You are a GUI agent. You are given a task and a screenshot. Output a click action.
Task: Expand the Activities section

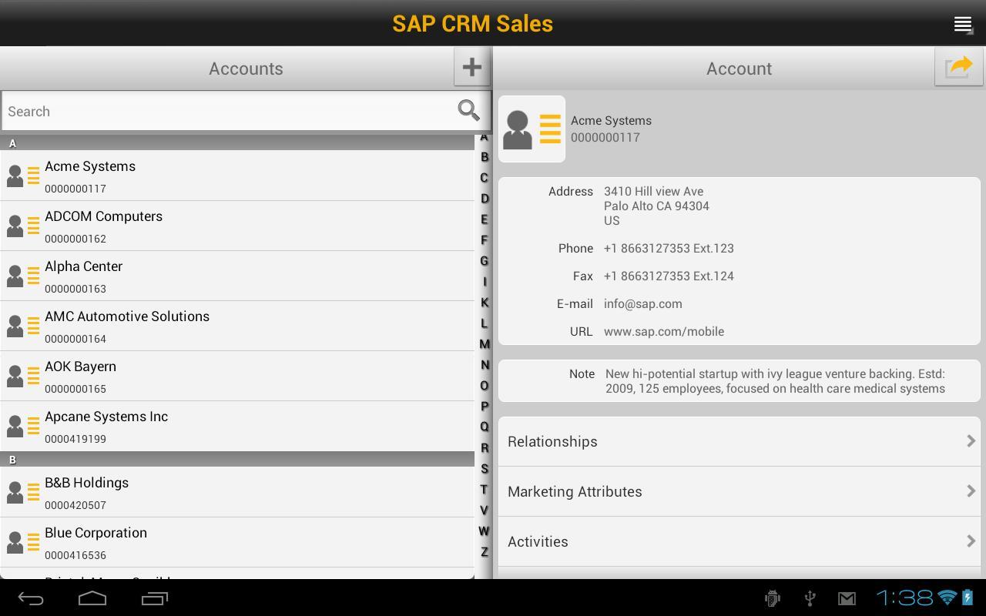pos(738,541)
